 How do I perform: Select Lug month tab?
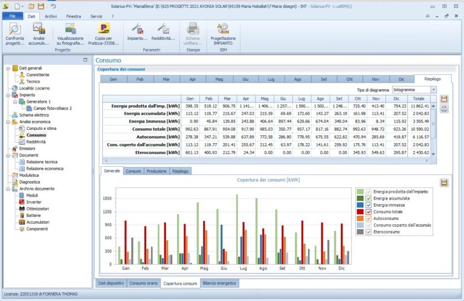point(271,79)
